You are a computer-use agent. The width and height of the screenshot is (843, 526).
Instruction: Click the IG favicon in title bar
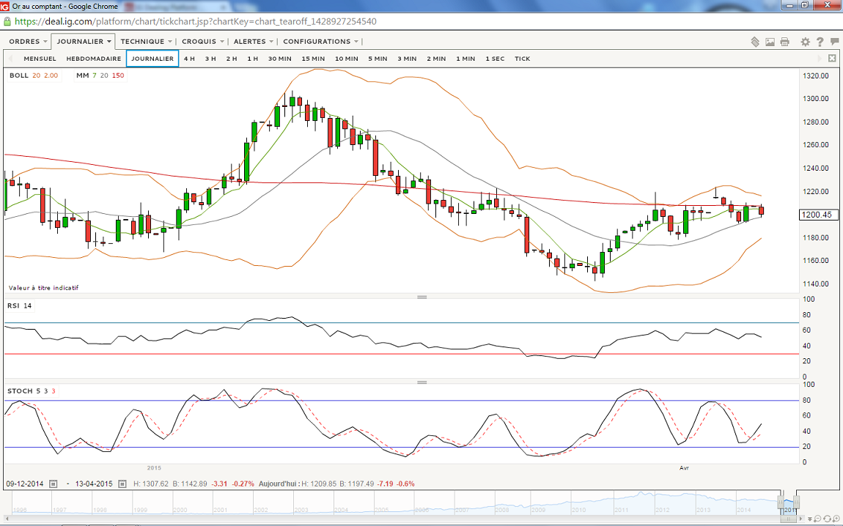coord(4,7)
